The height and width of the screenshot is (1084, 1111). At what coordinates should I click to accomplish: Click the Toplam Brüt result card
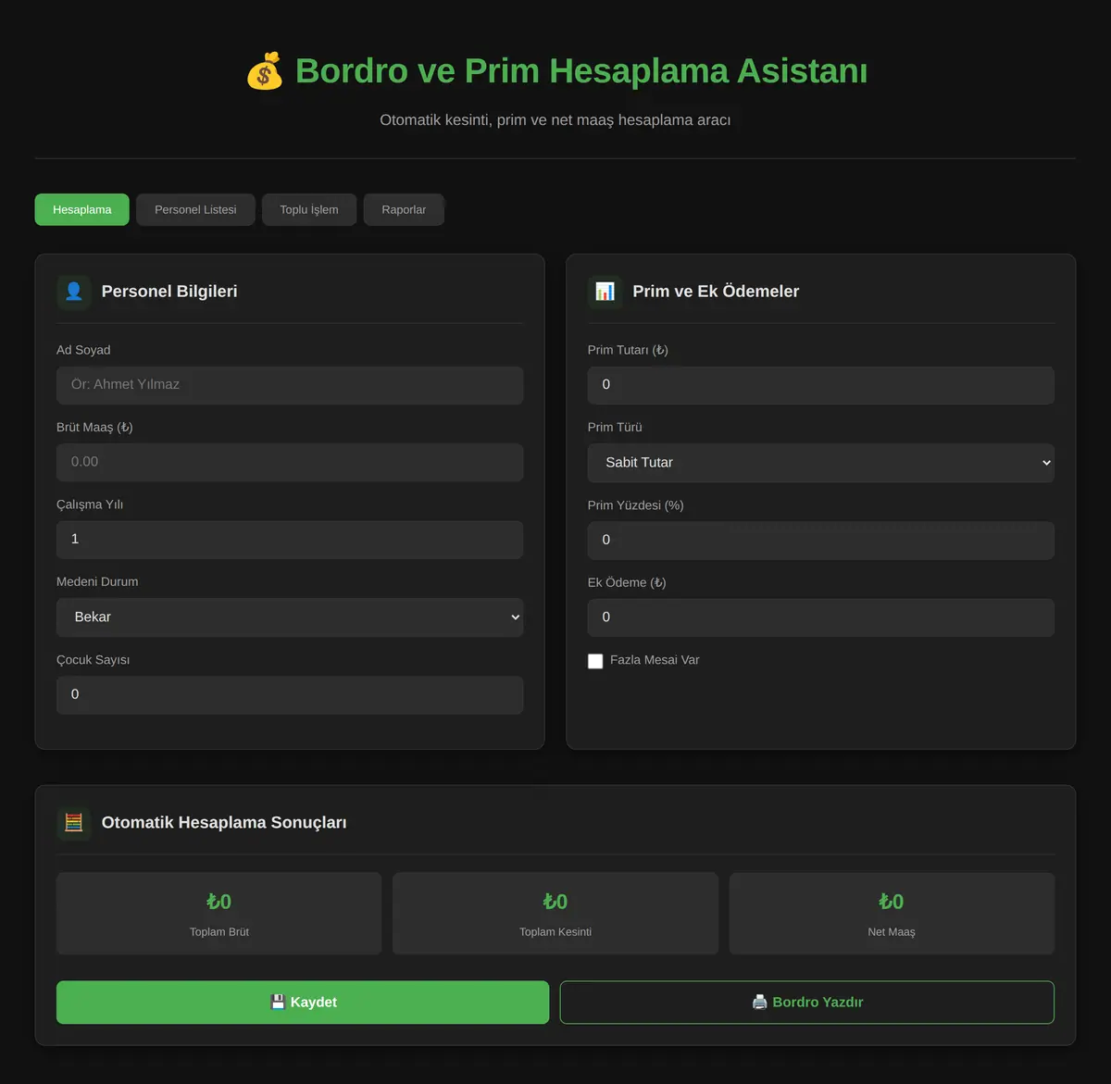(x=219, y=914)
